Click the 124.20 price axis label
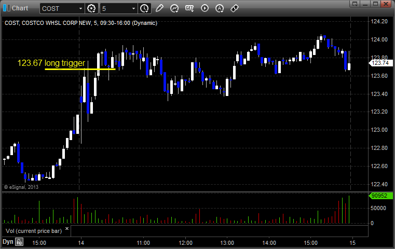This screenshot has height=249, width=395. click(x=379, y=21)
